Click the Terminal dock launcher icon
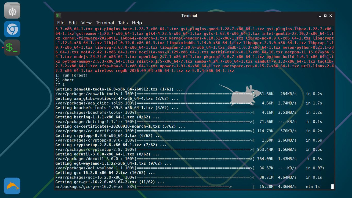 [x=12, y=48]
